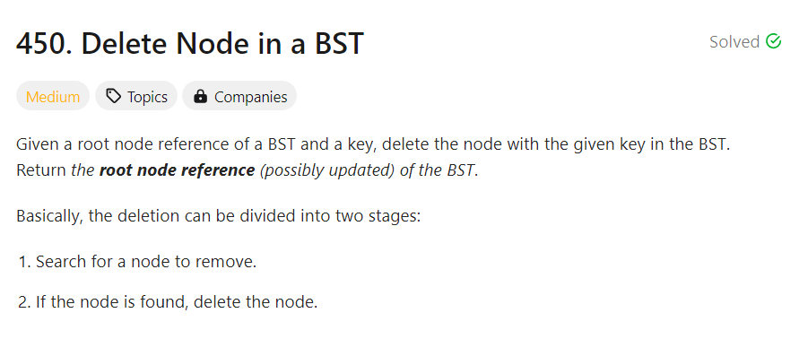Click the sentence starting Basically, the deletion
799x339 pixels.
(219, 216)
